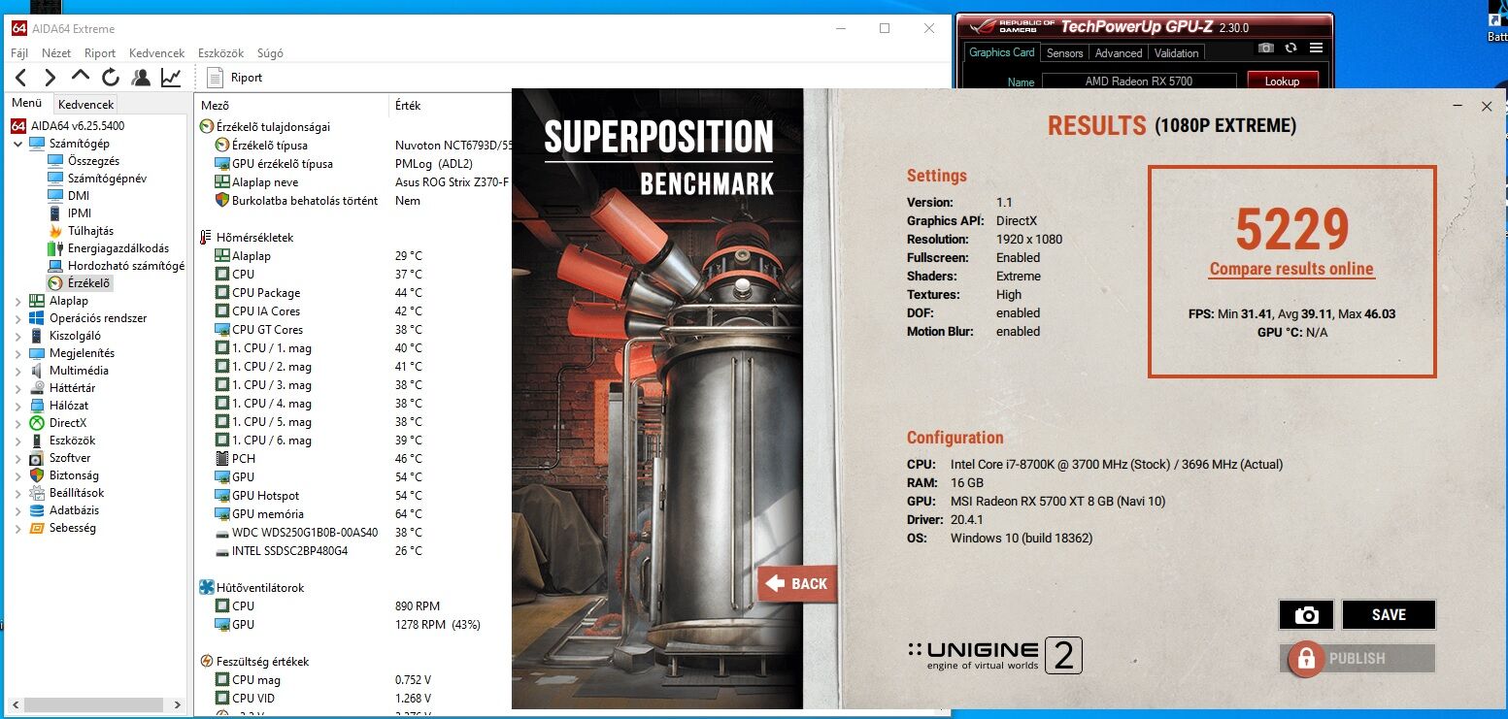Click the GPU-Z refresh icon
The width and height of the screenshot is (1508, 719).
1290,48
